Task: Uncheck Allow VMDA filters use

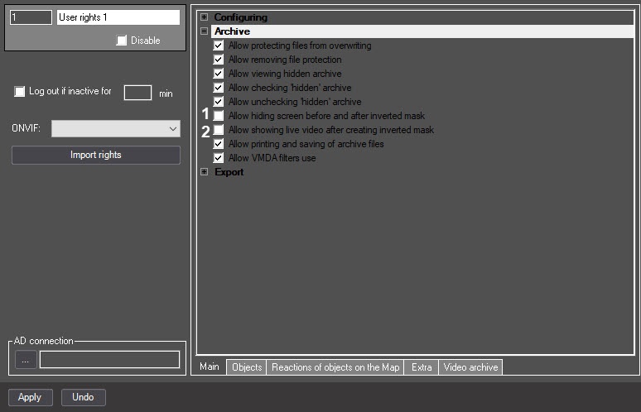Action: tap(219, 158)
